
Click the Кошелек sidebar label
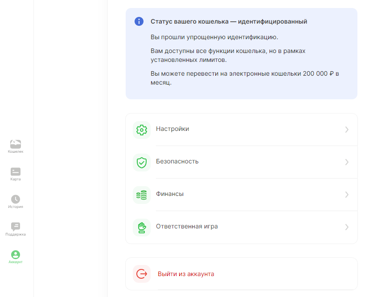[16, 151]
